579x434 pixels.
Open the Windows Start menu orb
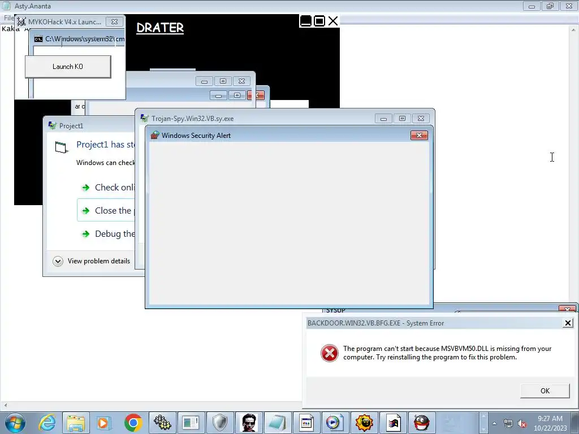(15, 423)
